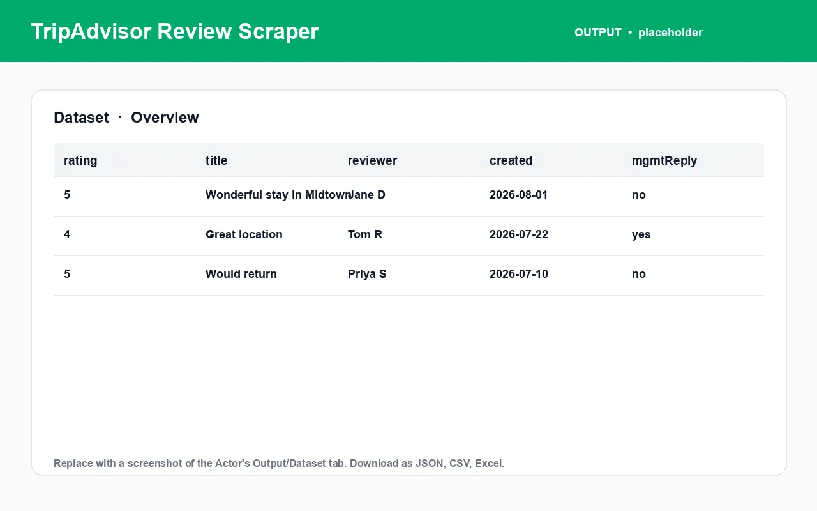Click reviewer name Priya S
The width and height of the screenshot is (817, 511).
(x=367, y=274)
